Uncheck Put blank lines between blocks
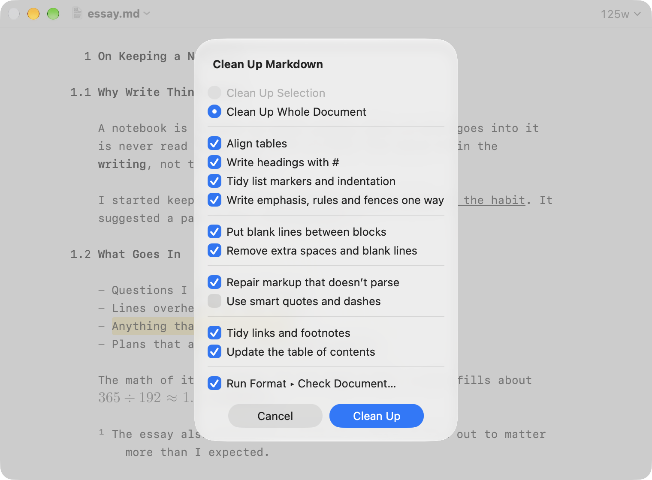The width and height of the screenshot is (652, 480). [x=214, y=231]
